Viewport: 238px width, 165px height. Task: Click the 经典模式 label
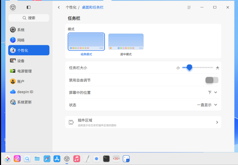(86, 54)
